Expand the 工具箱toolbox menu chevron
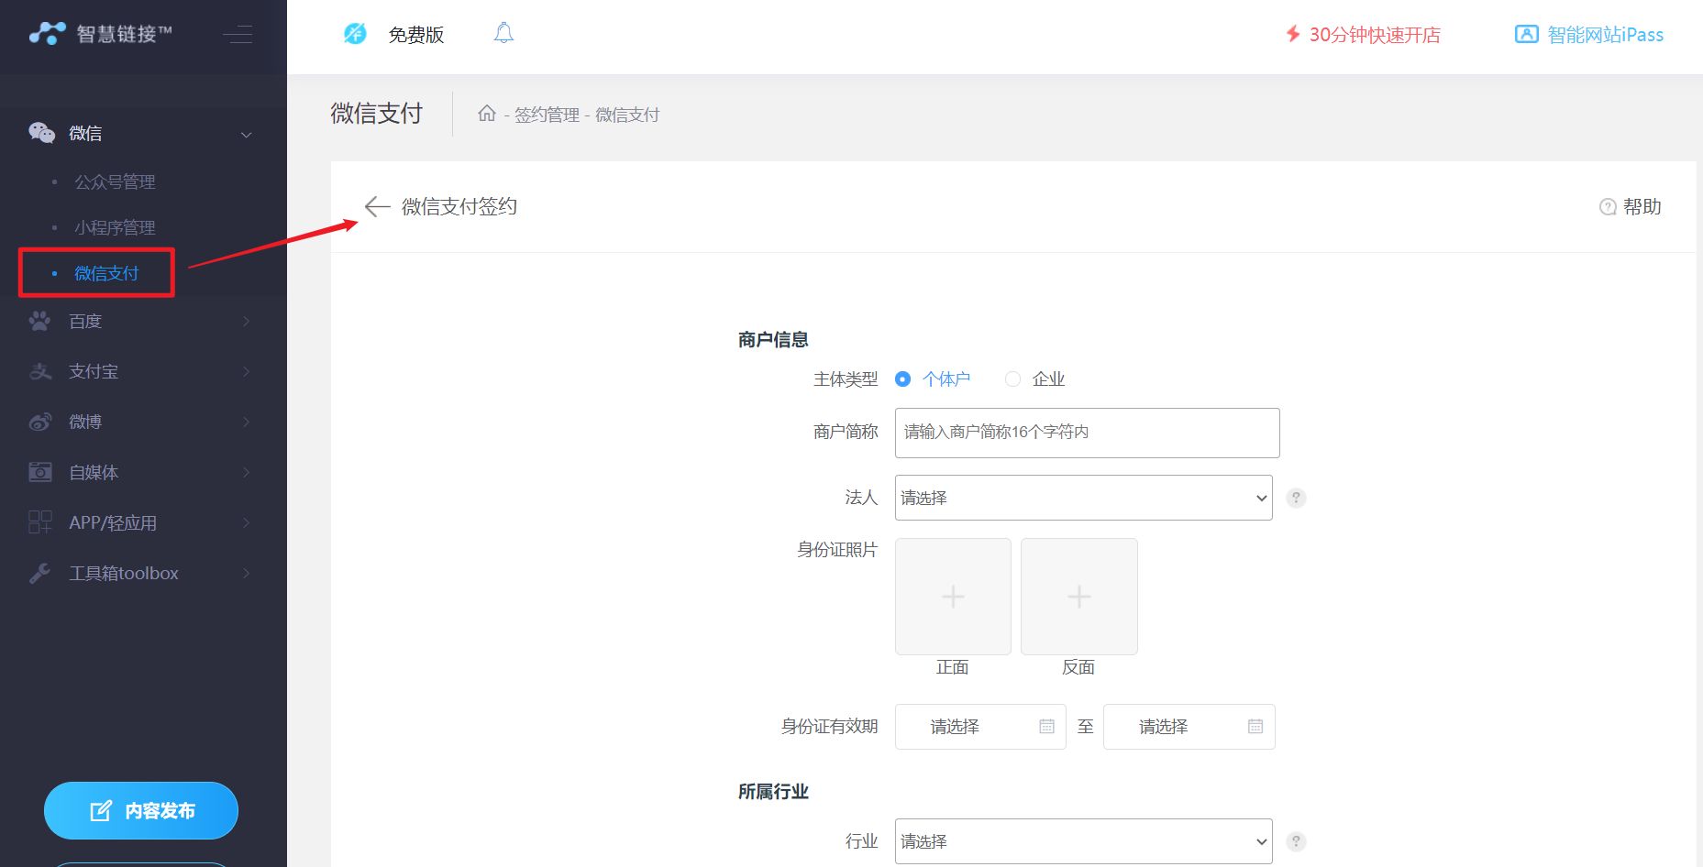Screen dimensions: 1703x867 246,573
